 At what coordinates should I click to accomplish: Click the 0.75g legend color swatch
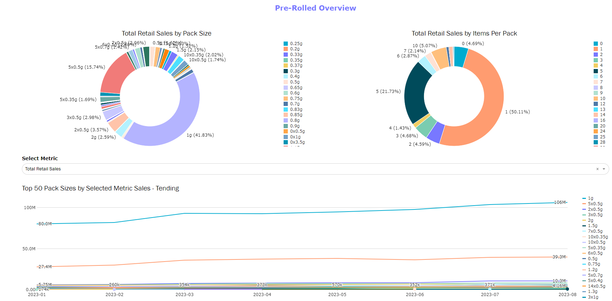click(286, 99)
